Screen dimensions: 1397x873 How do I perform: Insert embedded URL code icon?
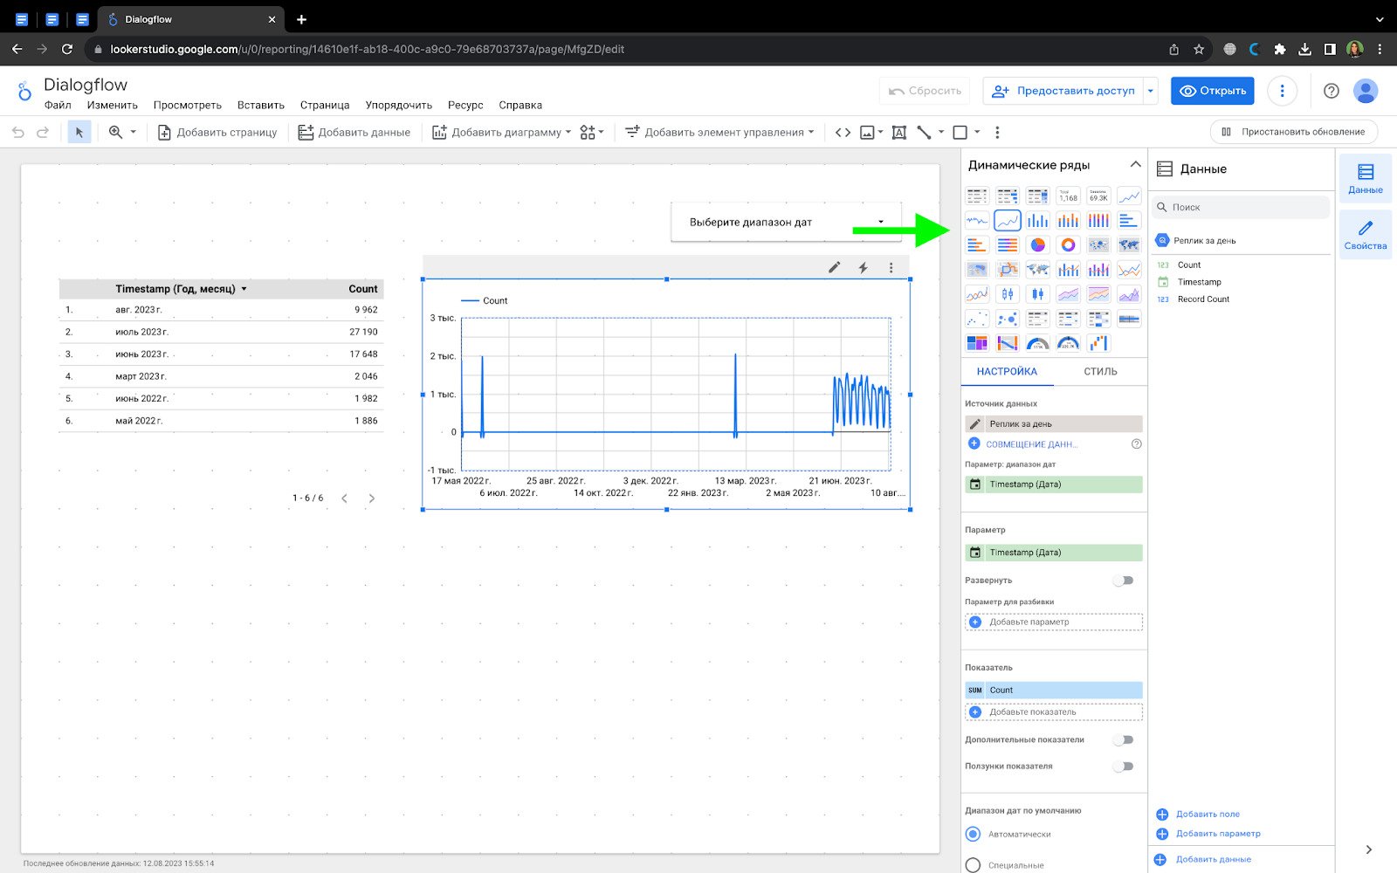click(x=843, y=133)
